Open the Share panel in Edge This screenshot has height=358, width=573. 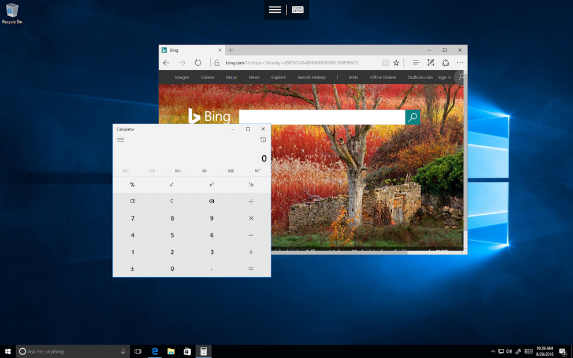[445, 62]
